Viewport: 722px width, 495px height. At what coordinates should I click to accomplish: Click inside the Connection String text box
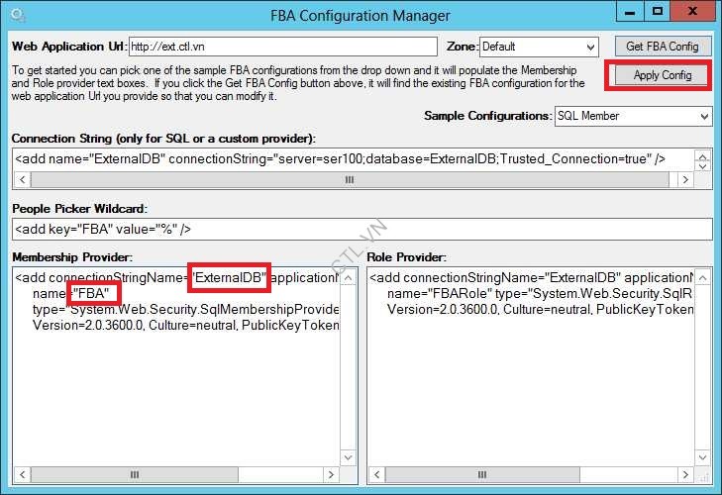[352, 158]
